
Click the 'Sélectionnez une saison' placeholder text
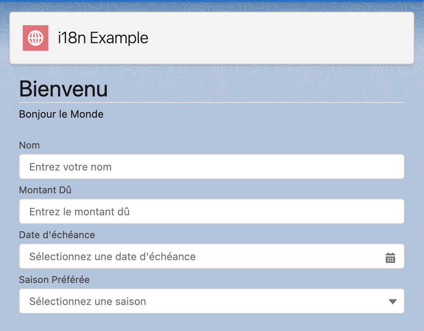[x=88, y=301]
